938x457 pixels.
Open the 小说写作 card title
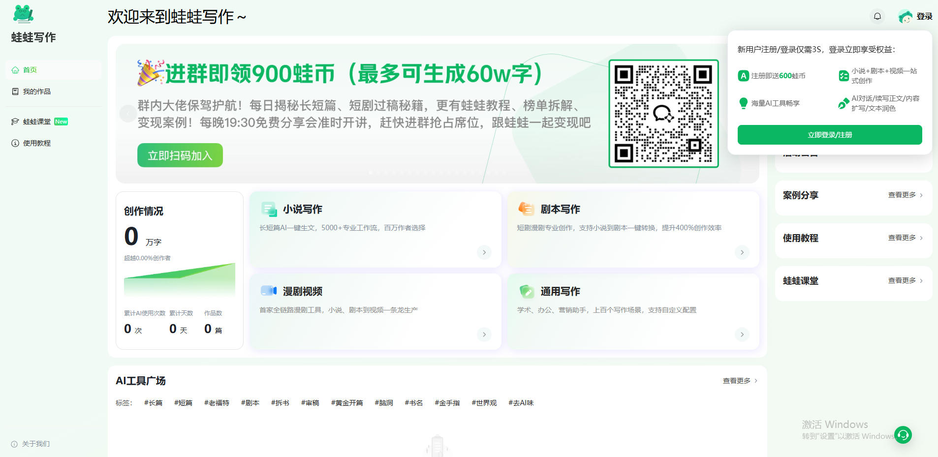click(303, 209)
